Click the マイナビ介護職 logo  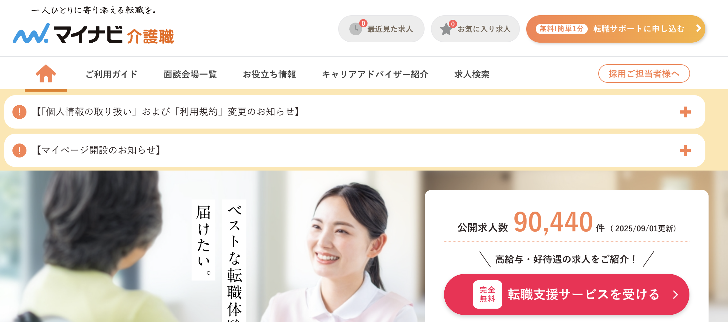click(93, 33)
